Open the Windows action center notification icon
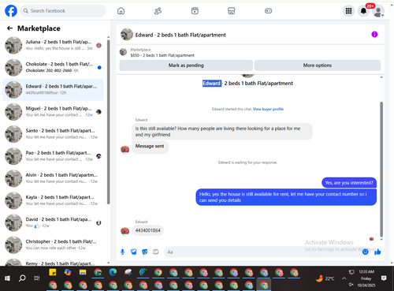This screenshot has width=394, height=291. click(384, 278)
